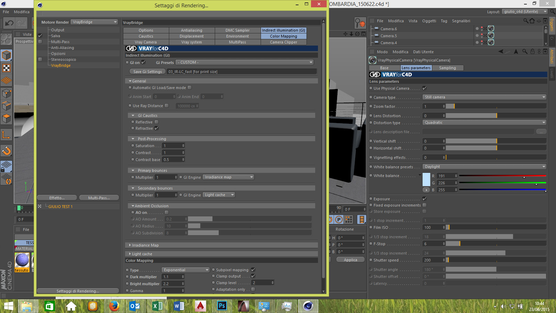This screenshot has height=313, width=556.
Task: Open secondary GI Engine Light cache dropdown
Action: (x=219, y=195)
